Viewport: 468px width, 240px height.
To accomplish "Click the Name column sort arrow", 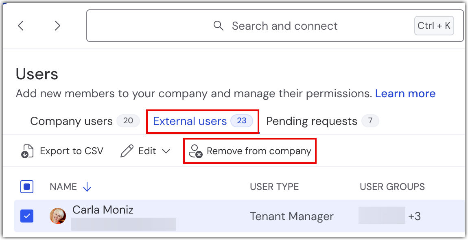I will pos(87,187).
